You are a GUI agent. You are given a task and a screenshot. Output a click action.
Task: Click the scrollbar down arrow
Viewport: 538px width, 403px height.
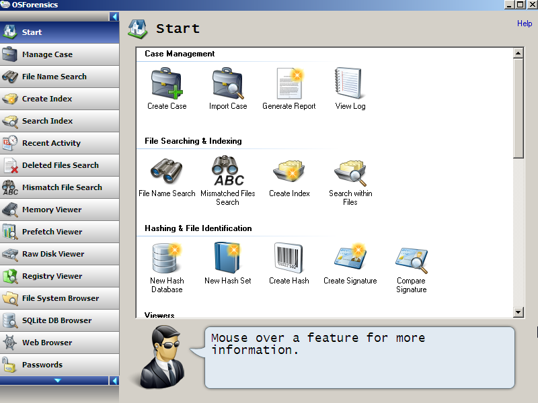click(x=518, y=312)
